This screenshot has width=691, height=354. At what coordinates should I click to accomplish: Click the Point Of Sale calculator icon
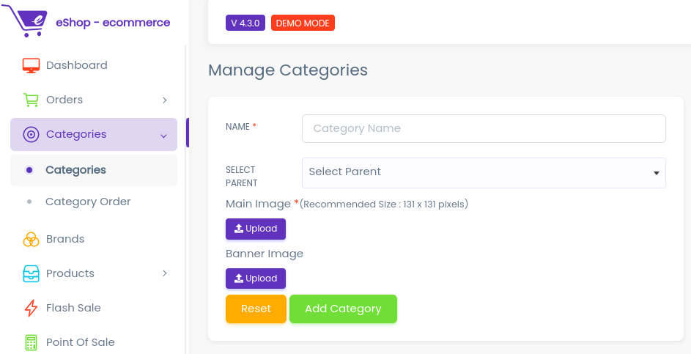31,342
